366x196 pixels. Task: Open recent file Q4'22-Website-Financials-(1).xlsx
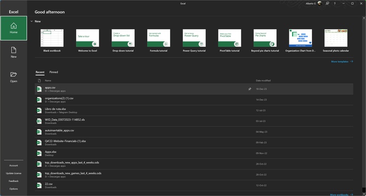tap(194, 143)
